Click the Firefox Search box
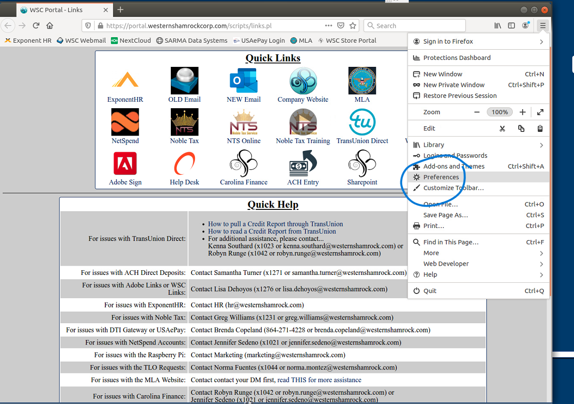Viewport: 574px width, 404px height. click(414, 26)
